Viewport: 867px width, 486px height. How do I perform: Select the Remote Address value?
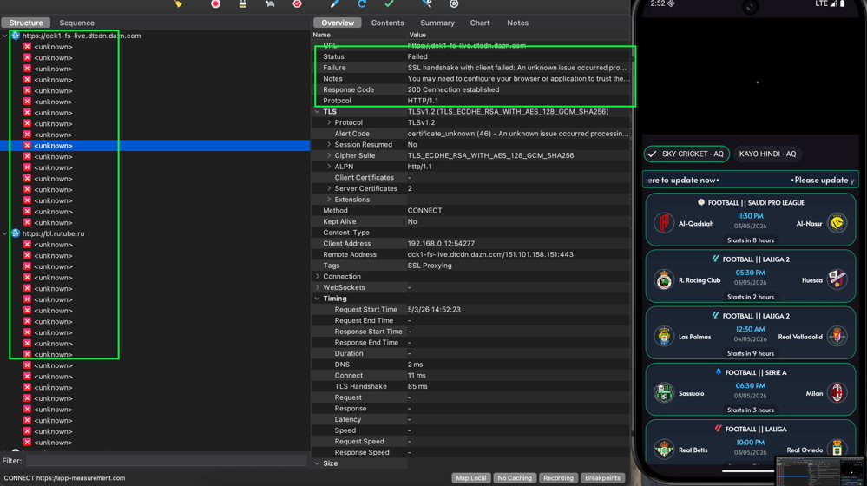[x=490, y=254]
